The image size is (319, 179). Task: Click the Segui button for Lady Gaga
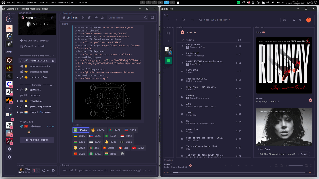click(x=304, y=154)
